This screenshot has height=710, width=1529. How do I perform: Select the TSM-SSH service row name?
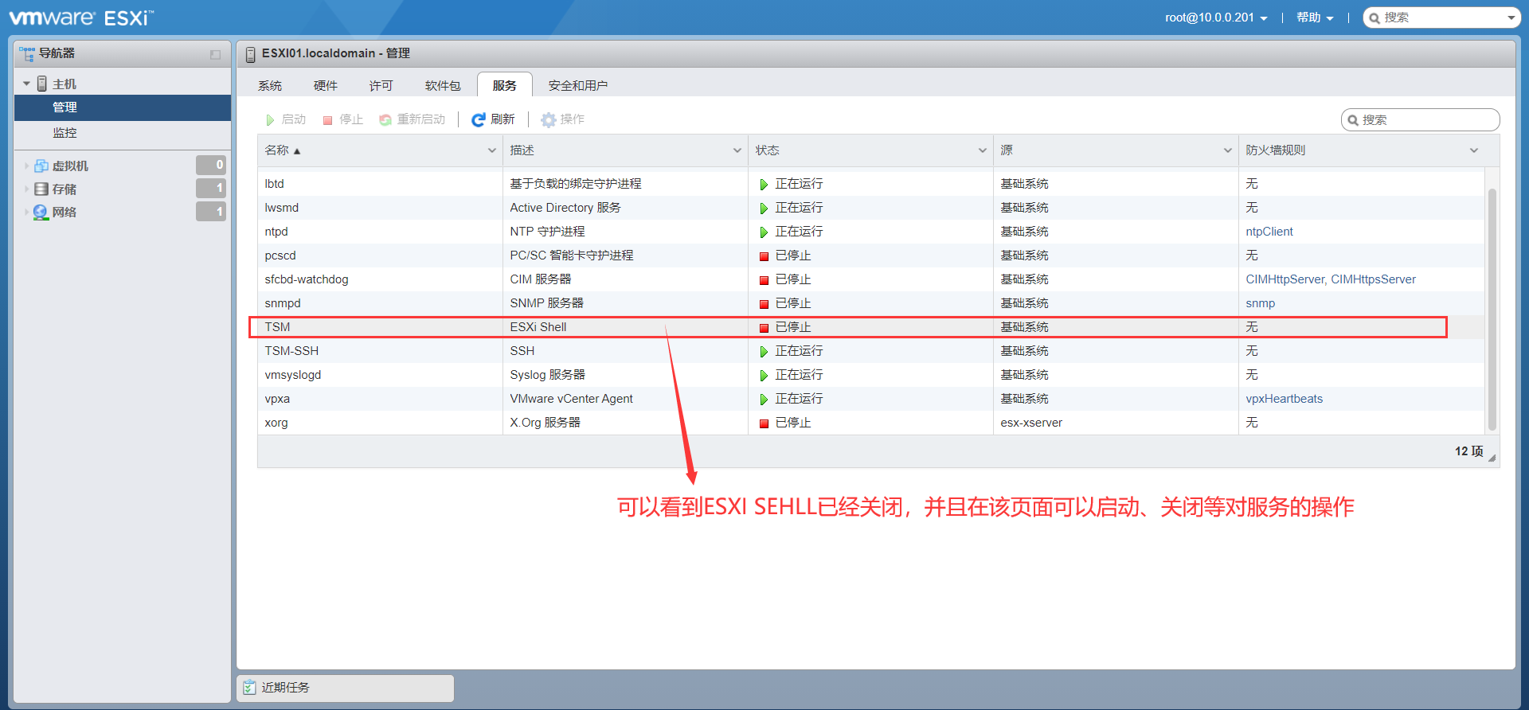pos(291,351)
